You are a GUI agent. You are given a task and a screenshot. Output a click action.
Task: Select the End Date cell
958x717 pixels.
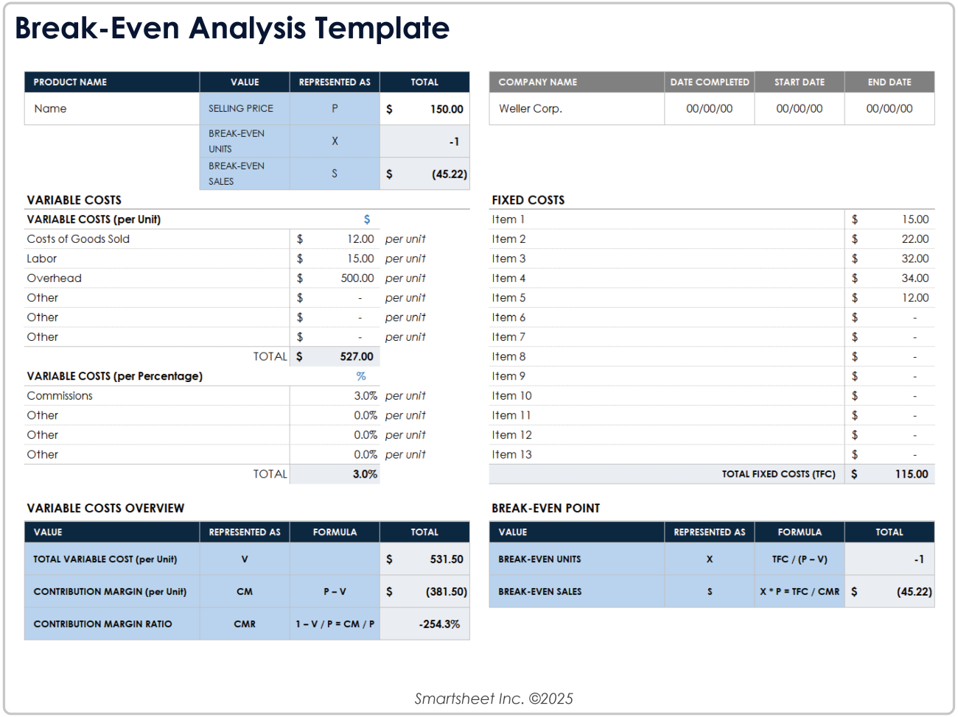[889, 108]
